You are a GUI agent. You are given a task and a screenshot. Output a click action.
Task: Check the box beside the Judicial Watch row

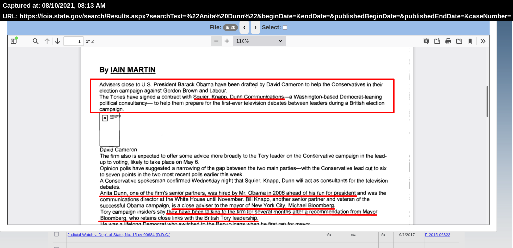pos(56,234)
